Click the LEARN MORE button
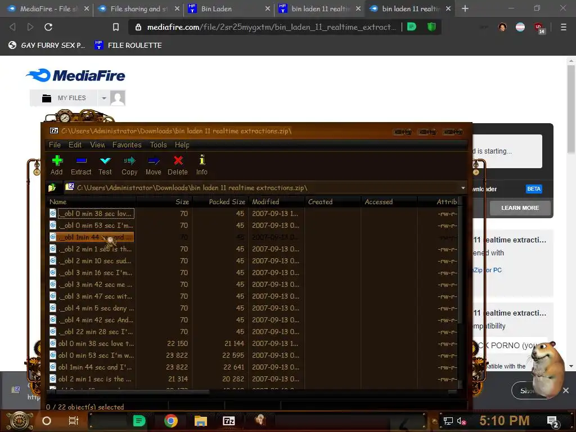 520,208
